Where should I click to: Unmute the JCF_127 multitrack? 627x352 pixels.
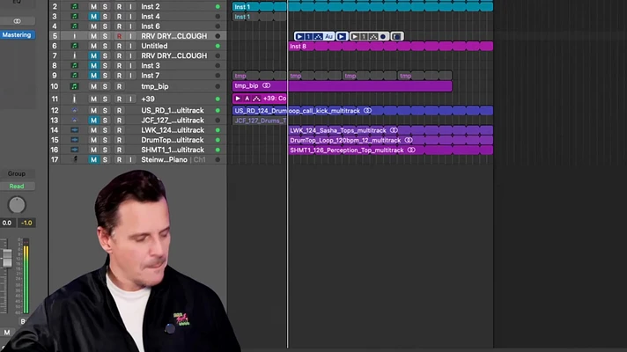coord(93,121)
